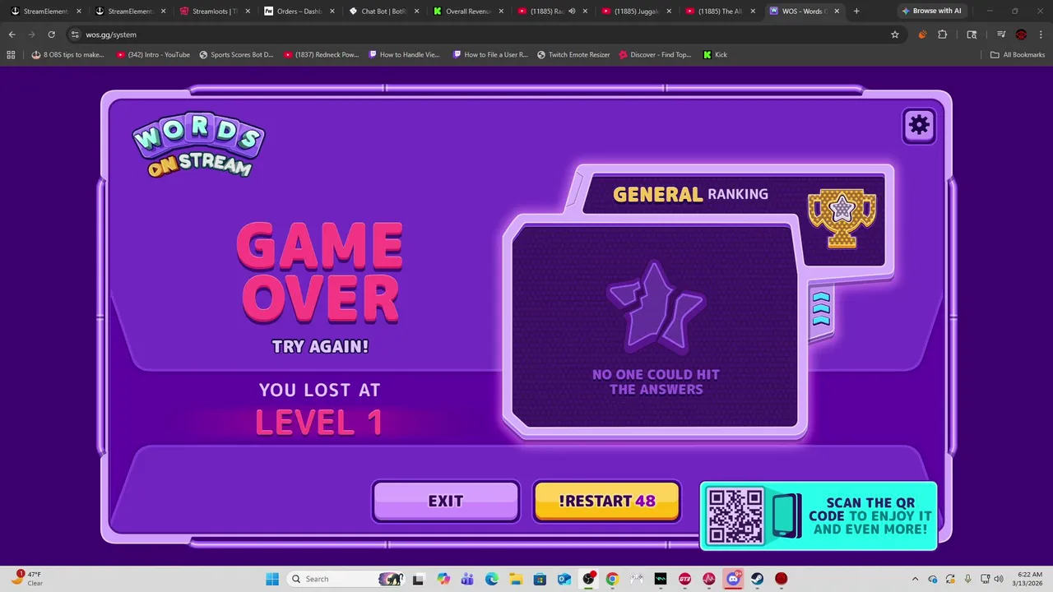Switch to the first StreamElements tab

click(x=46, y=12)
